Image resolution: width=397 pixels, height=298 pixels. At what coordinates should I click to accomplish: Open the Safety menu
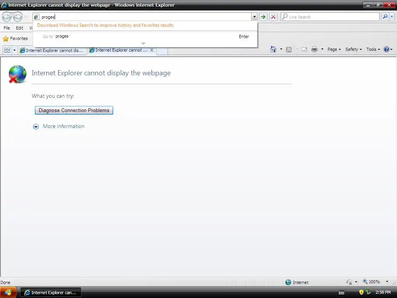[354, 49]
